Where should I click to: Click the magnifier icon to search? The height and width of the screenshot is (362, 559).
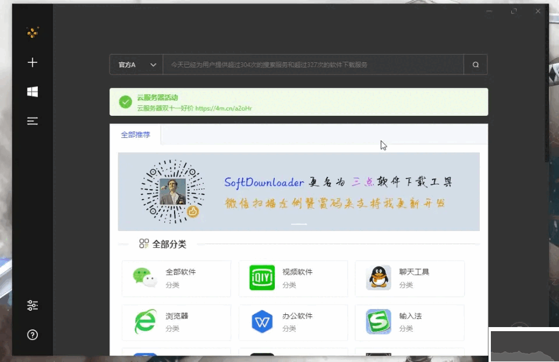pos(475,65)
